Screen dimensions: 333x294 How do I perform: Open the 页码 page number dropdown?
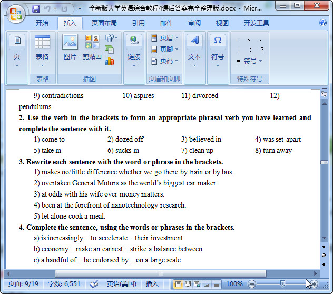[164, 61]
